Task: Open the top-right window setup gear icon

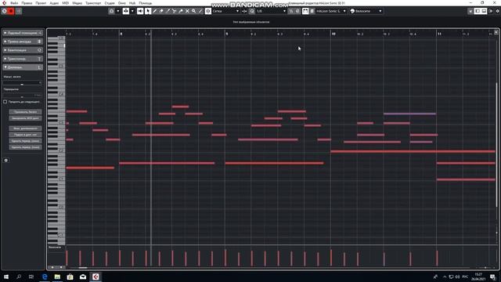Action: point(498,11)
